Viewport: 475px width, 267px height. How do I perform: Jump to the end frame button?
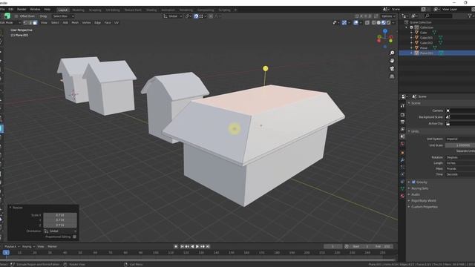tap(208, 247)
